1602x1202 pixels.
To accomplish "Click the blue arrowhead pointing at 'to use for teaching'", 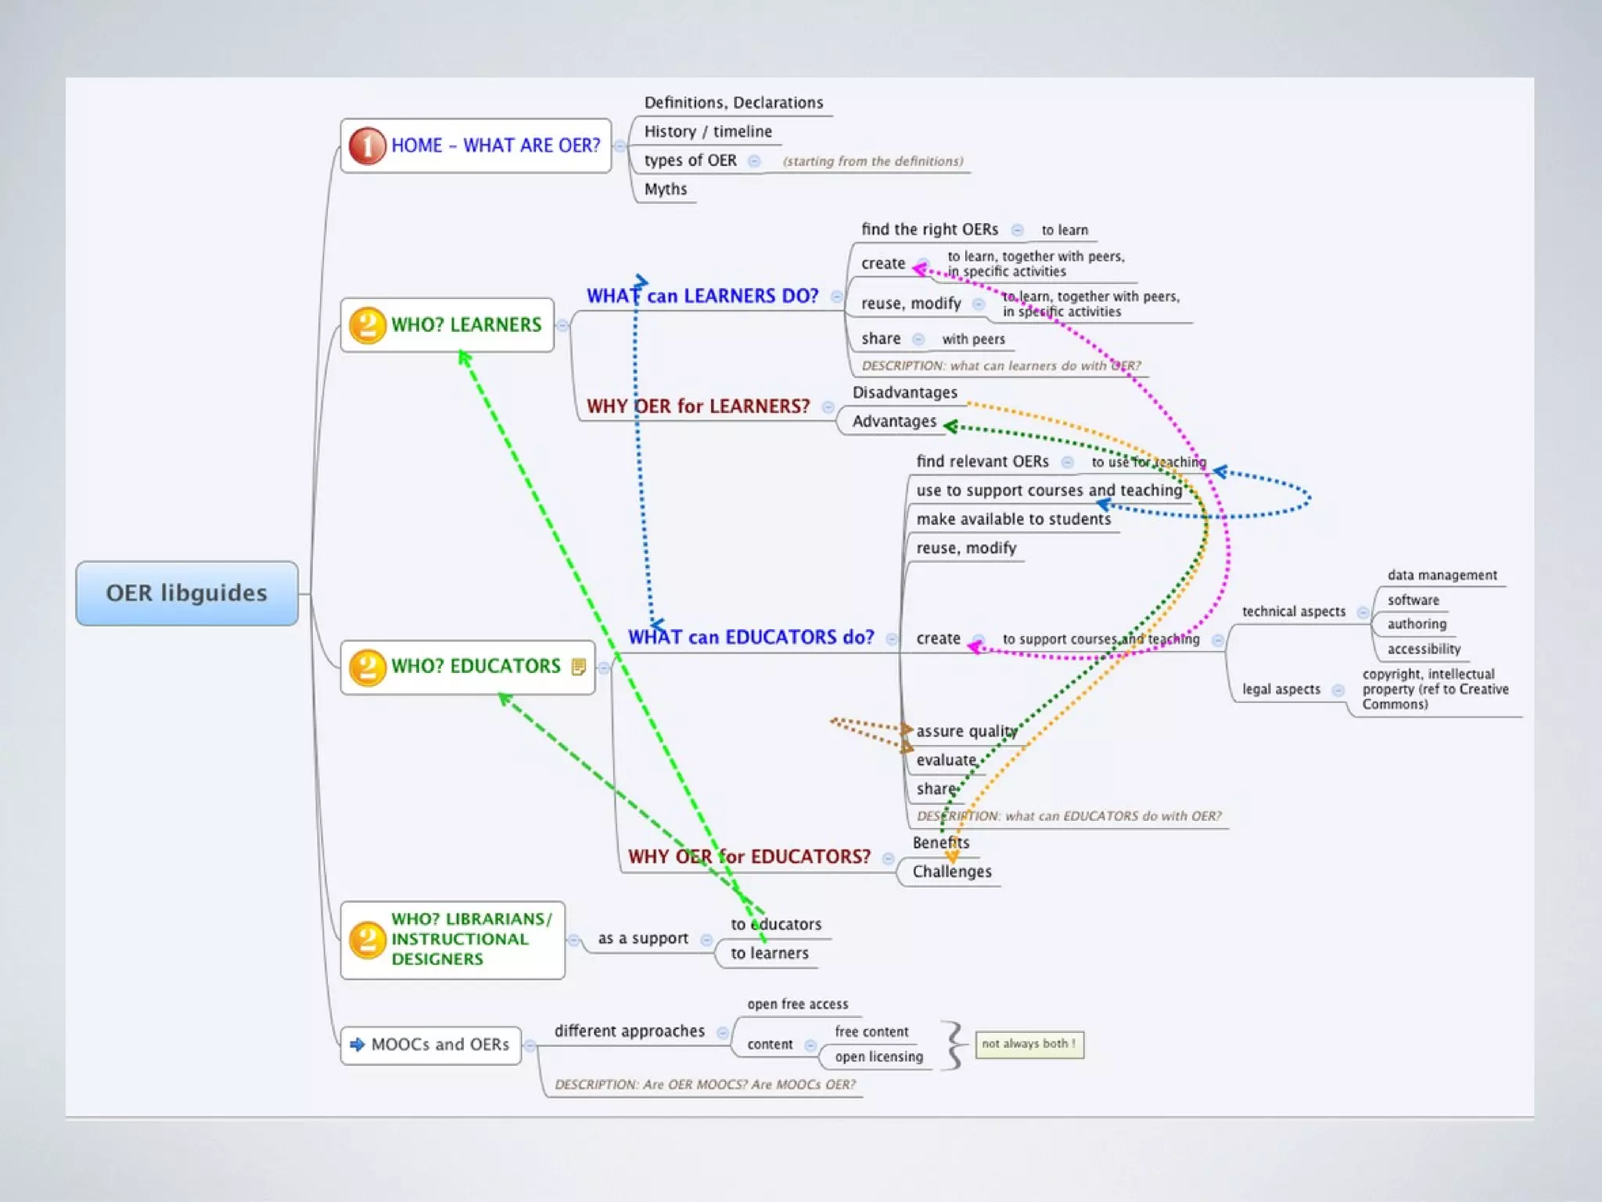I will (x=1219, y=472).
